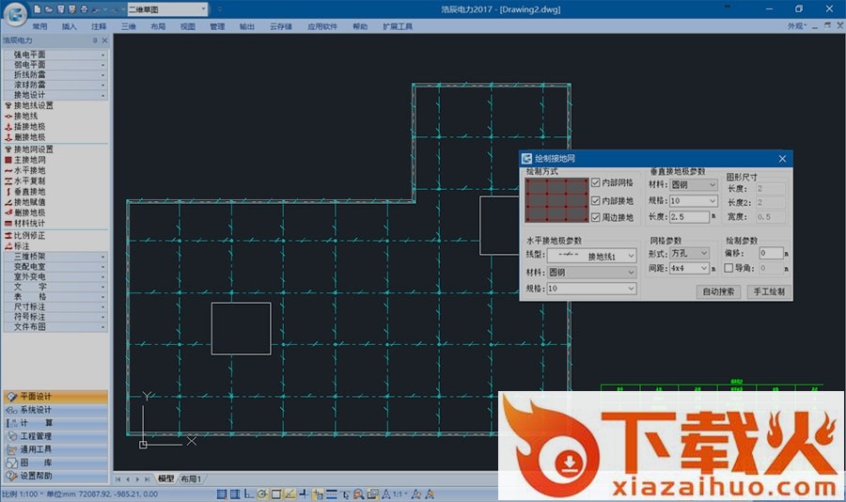
Task: Toggle the 内部接地 checkbox
Action: pyautogui.click(x=596, y=201)
